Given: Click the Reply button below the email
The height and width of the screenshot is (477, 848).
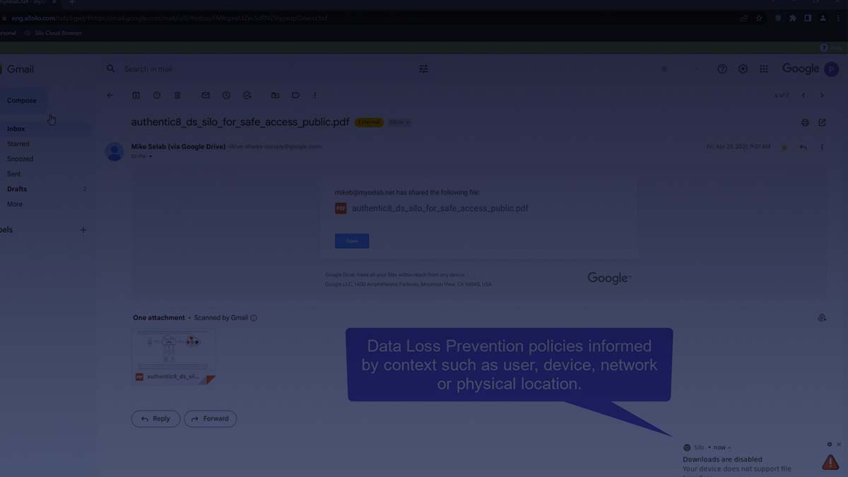Looking at the screenshot, I should point(155,418).
